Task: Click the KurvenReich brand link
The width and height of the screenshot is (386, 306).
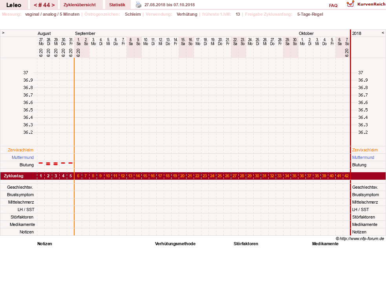Action: [371, 4]
